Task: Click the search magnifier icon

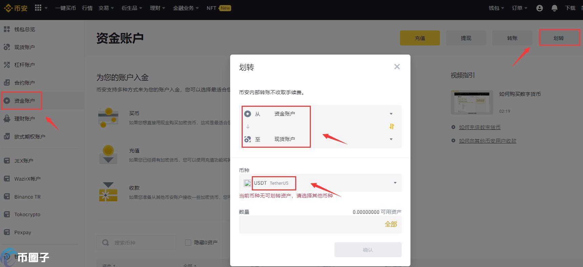Action: pos(106,243)
